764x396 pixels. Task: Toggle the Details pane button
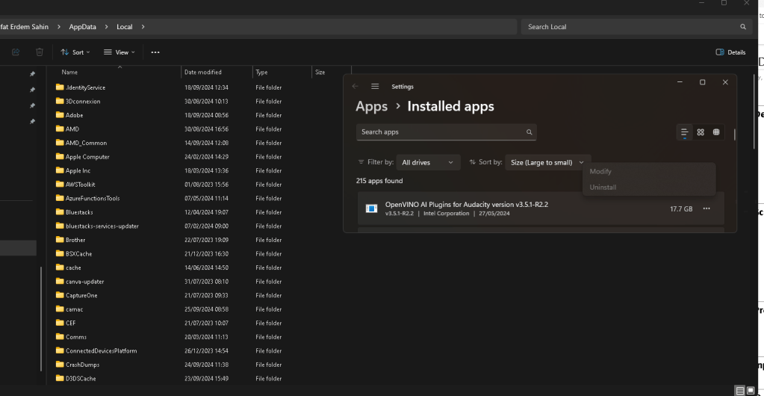[x=730, y=52]
